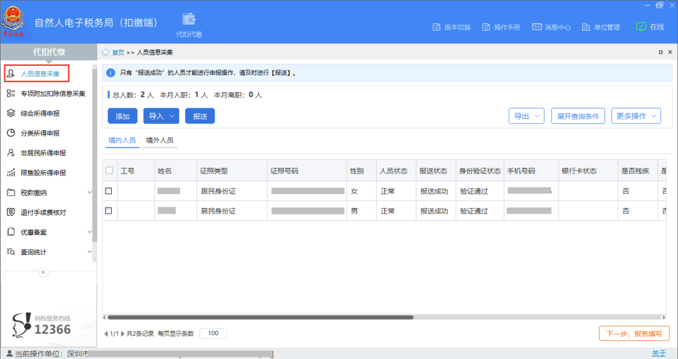The image size is (678, 359).
Task: Open the 导入 dropdown
Action: pos(161,116)
